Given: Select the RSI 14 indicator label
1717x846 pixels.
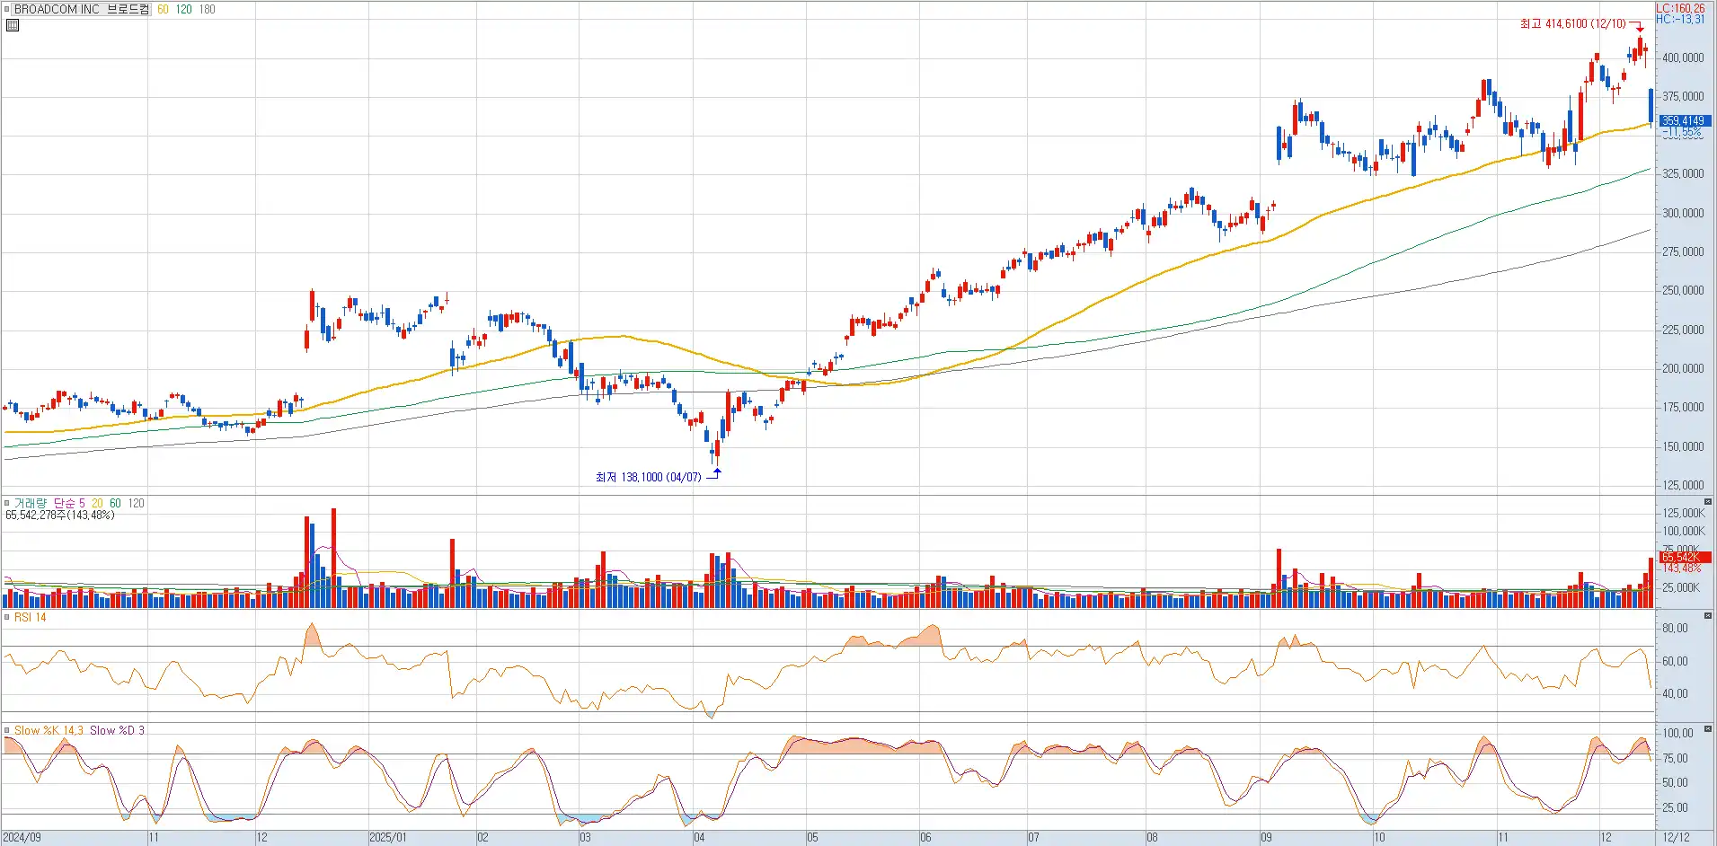Looking at the screenshot, I should point(30,617).
